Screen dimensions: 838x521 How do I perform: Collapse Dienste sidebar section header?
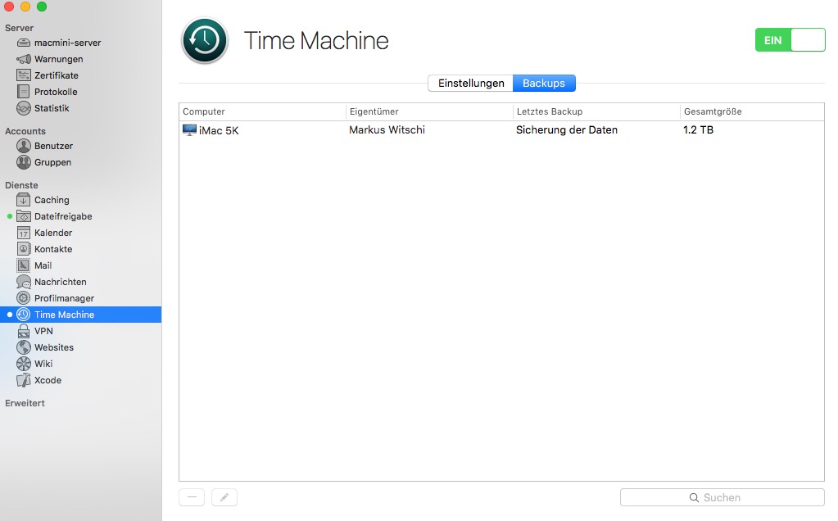click(x=21, y=185)
